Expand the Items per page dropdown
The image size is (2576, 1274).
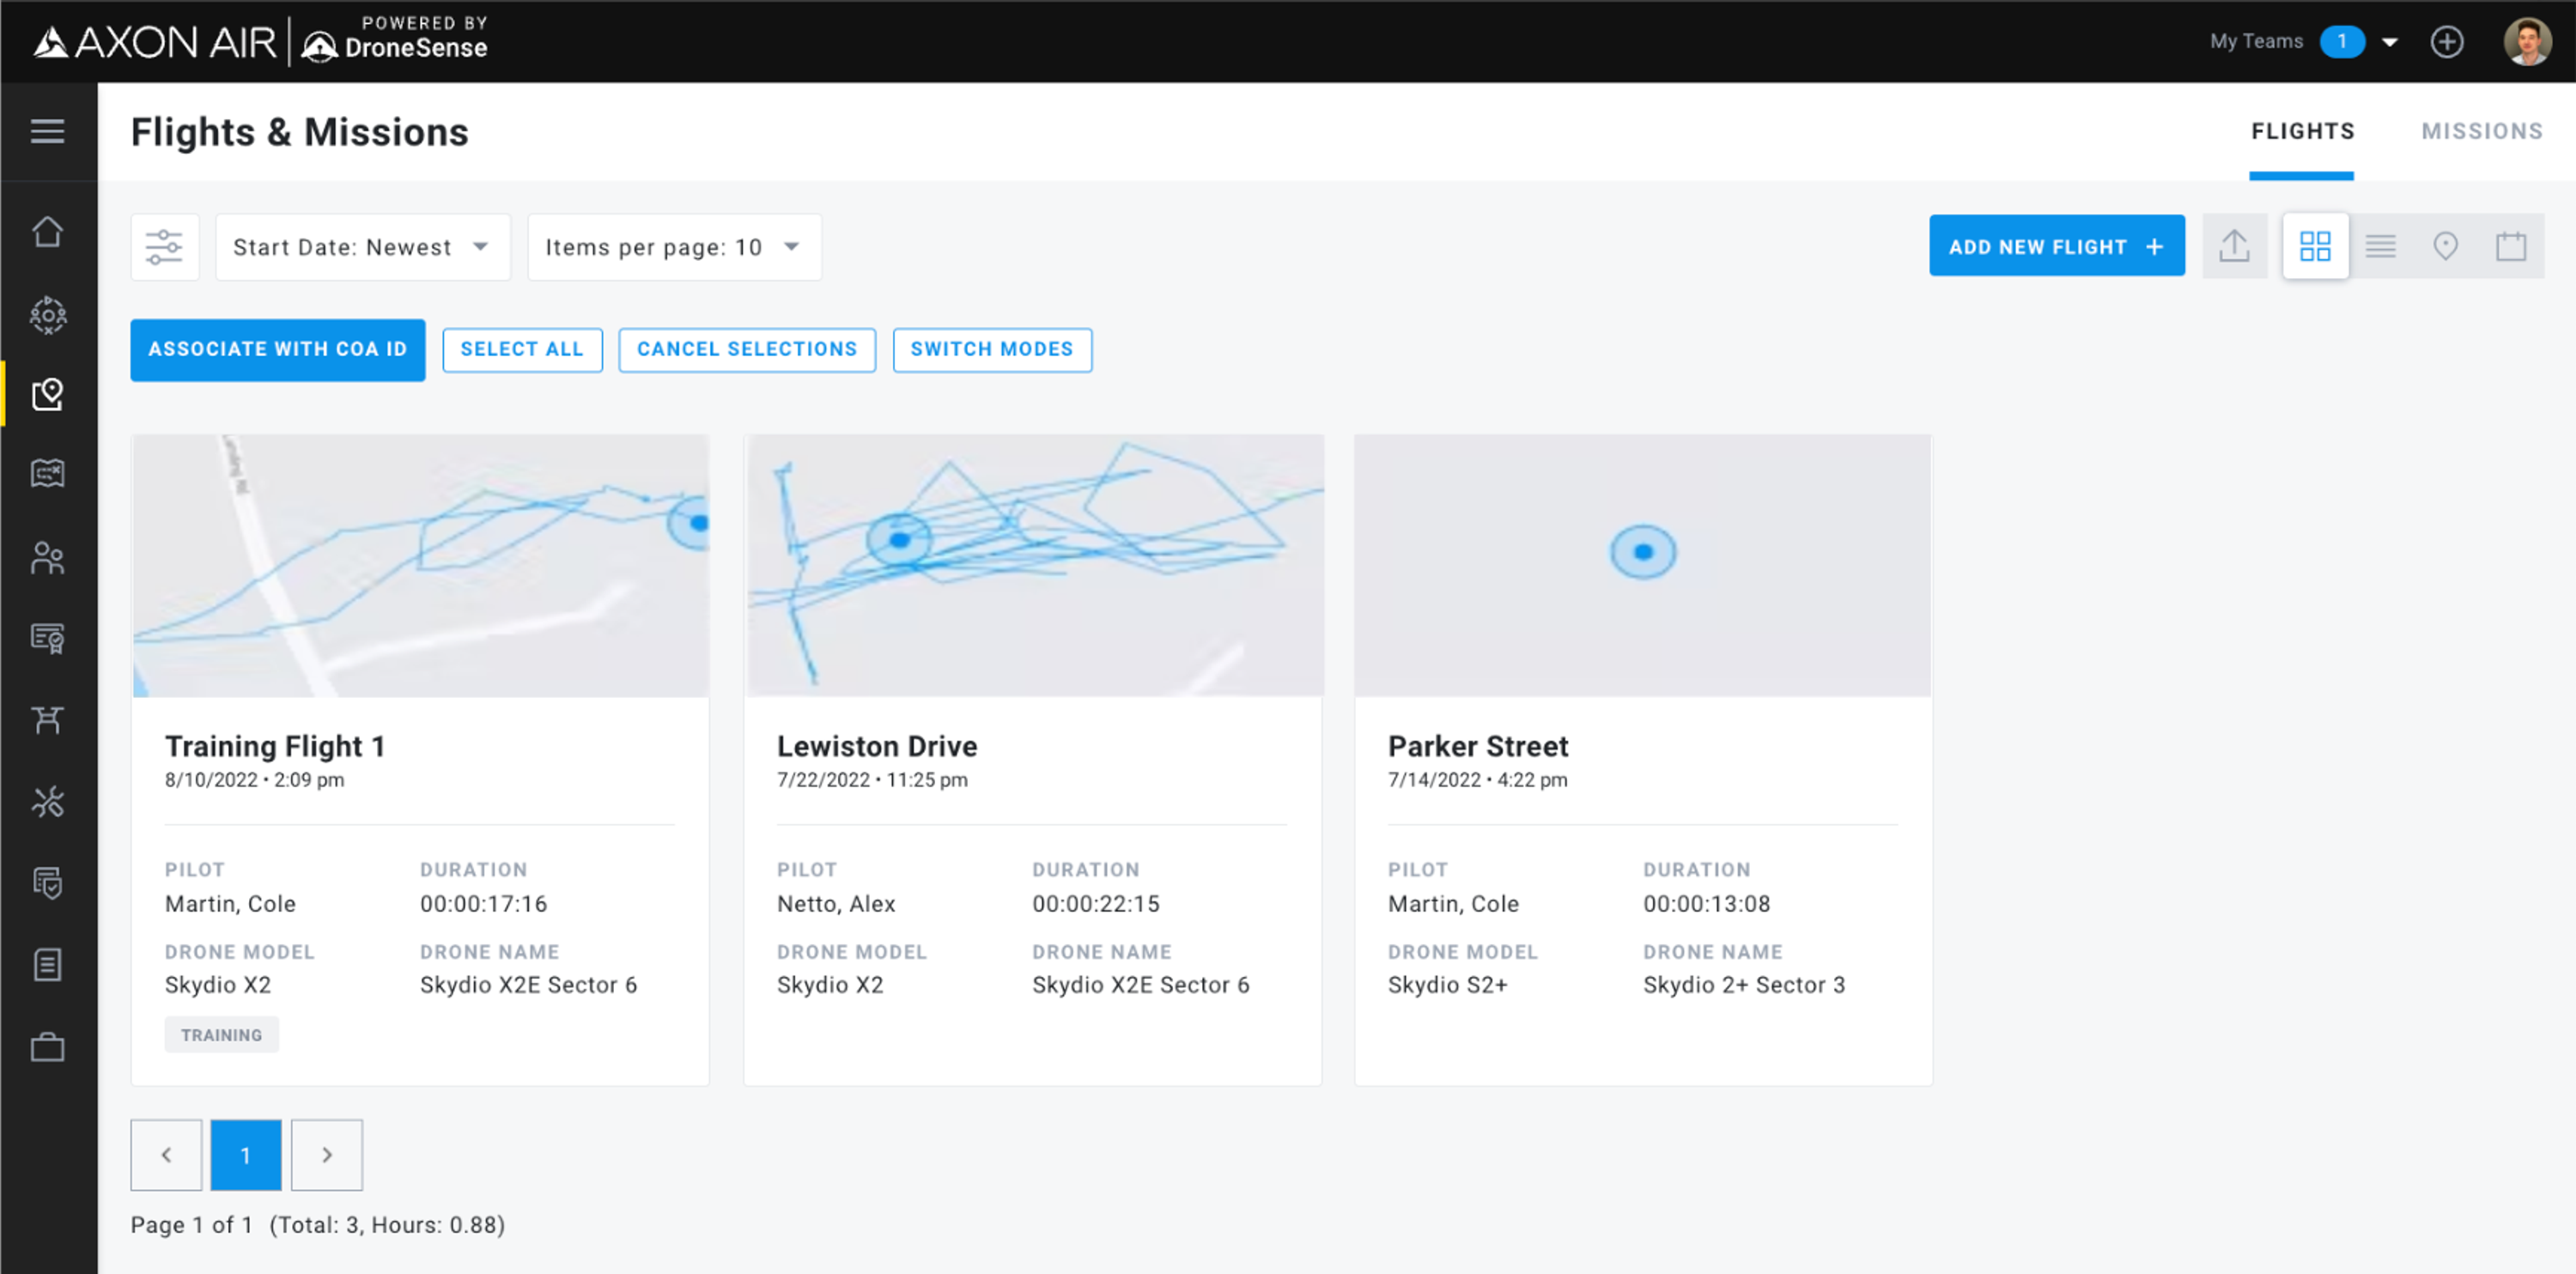674,247
